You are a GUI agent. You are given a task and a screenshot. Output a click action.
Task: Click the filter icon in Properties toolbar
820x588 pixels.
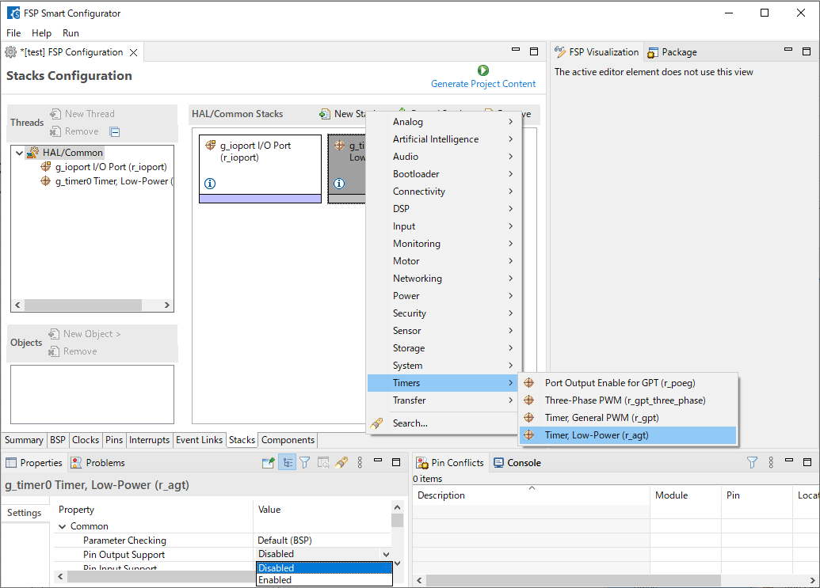[x=305, y=462]
